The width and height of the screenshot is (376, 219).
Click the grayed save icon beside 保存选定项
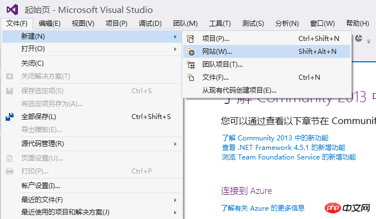(x=10, y=91)
